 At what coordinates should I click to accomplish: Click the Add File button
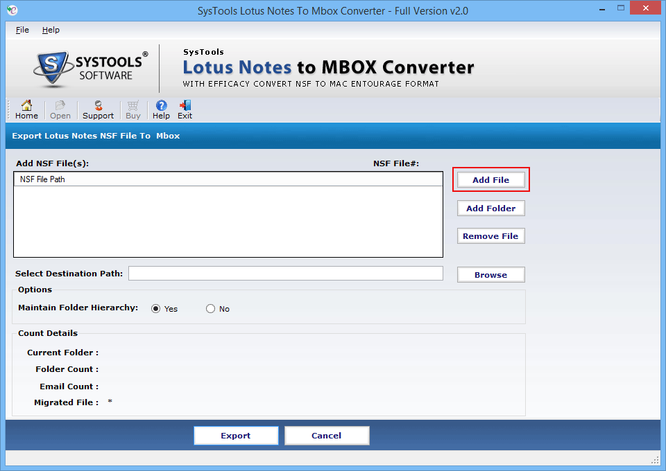(490, 180)
